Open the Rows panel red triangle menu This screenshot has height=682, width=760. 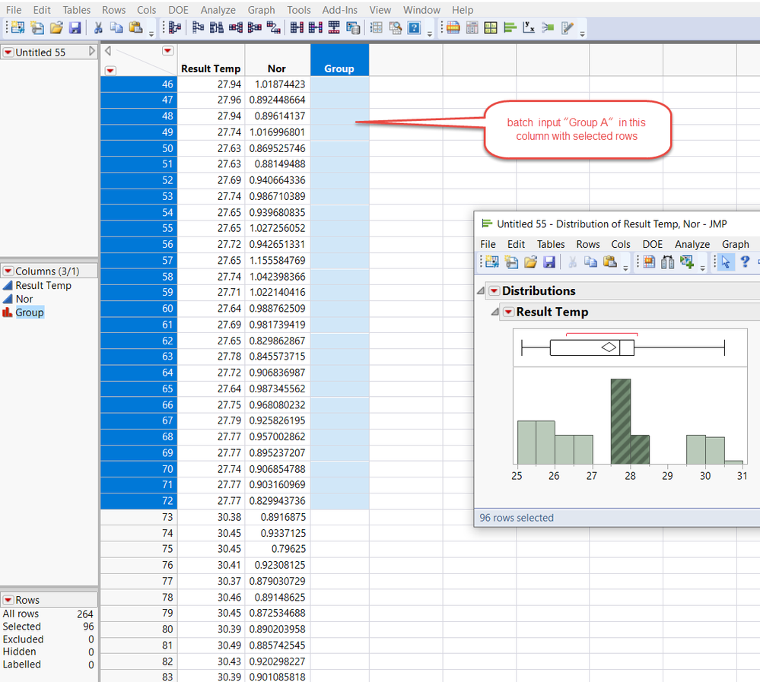(x=10, y=600)
